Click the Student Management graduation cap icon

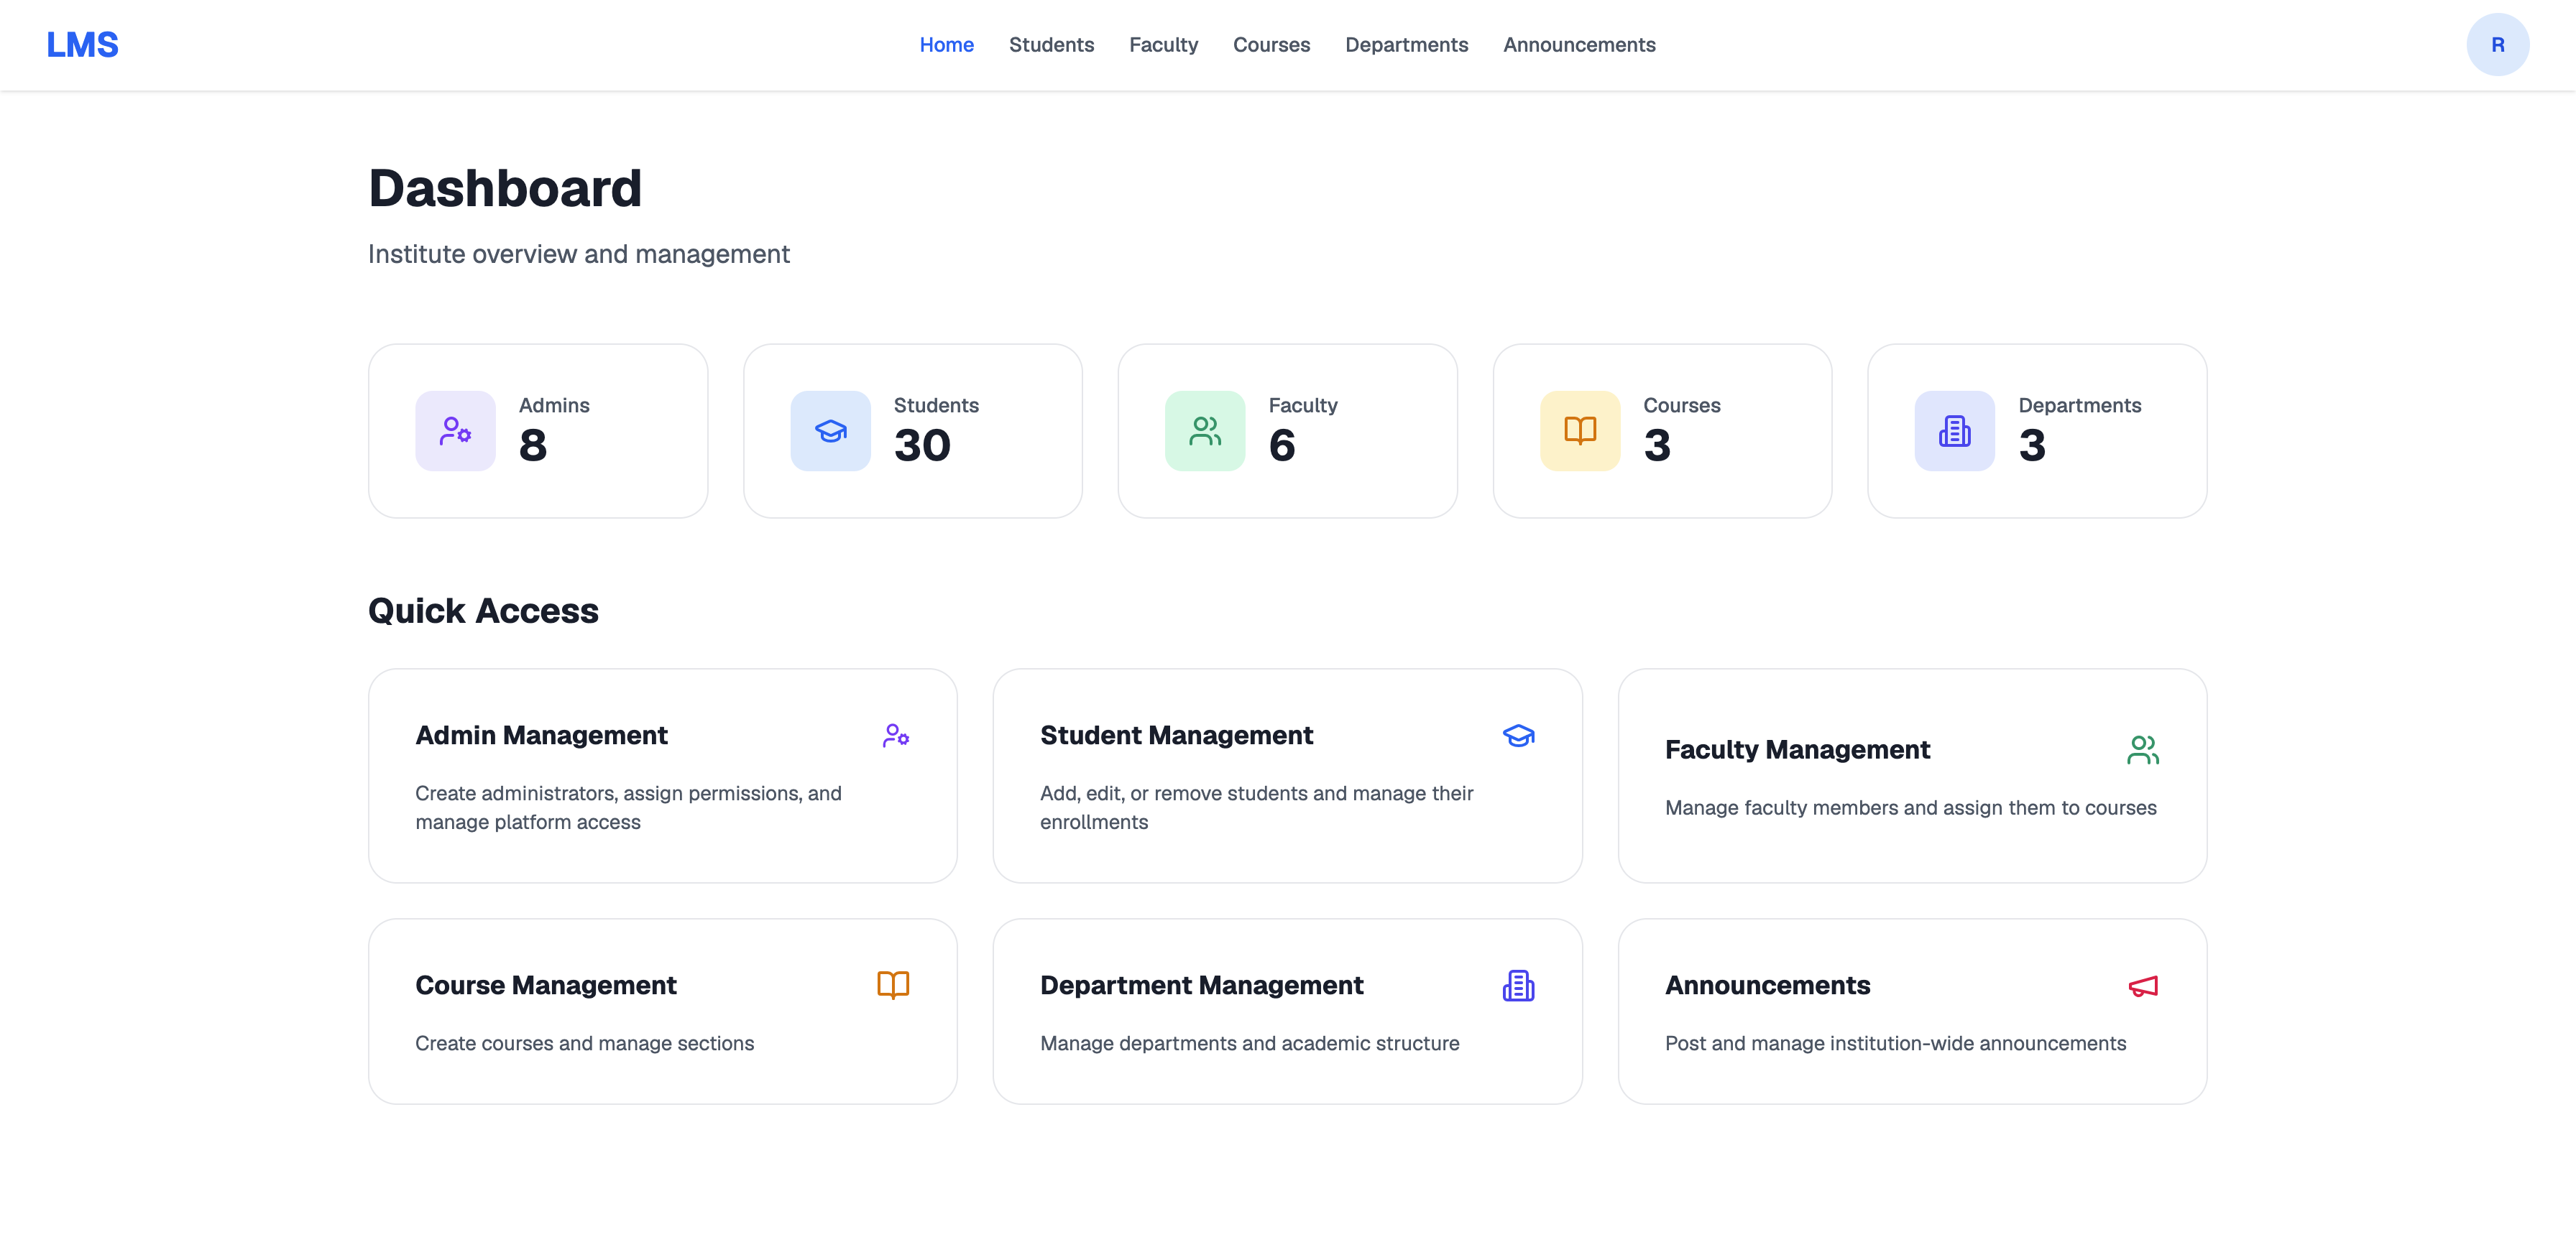click(x=1519, y=736)
